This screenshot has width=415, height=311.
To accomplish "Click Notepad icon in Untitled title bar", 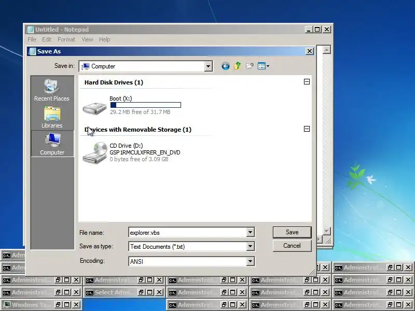I will click(30, 30).
